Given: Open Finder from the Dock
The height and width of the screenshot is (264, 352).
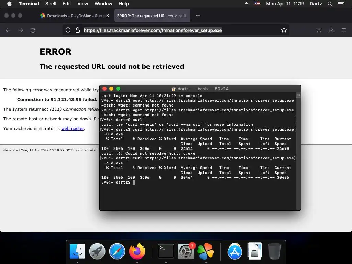Looking at the screenshot, I should [x=77, y=251].
